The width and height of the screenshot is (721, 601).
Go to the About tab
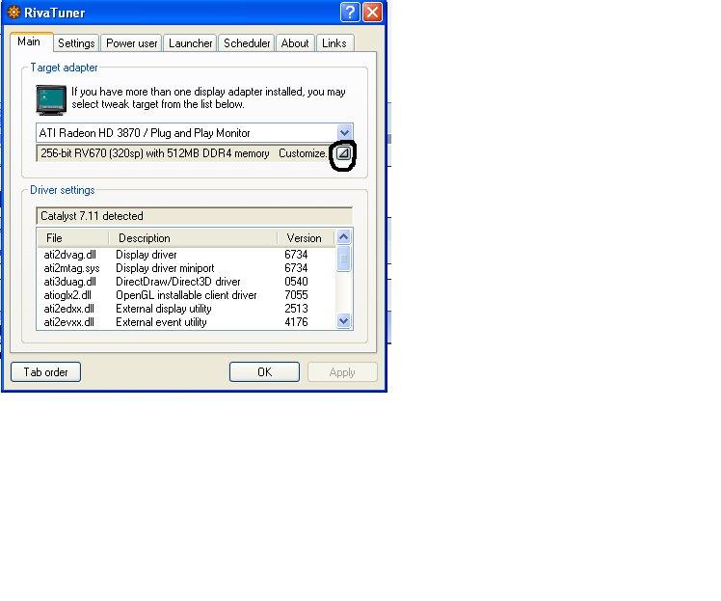(295, 43)
